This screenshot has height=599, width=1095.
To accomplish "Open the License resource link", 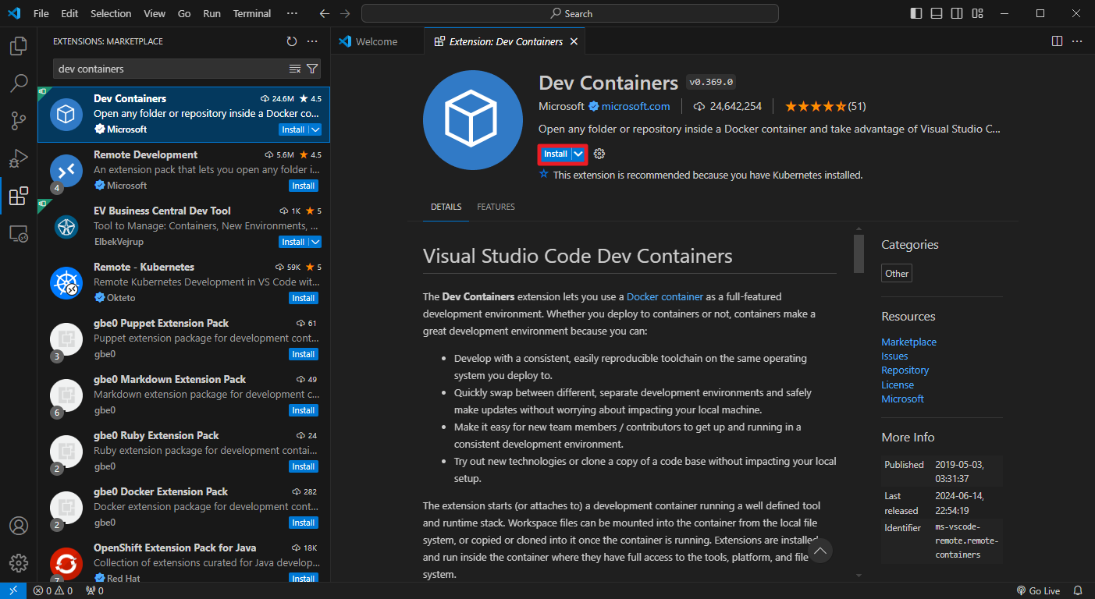I will click(898, 385).
